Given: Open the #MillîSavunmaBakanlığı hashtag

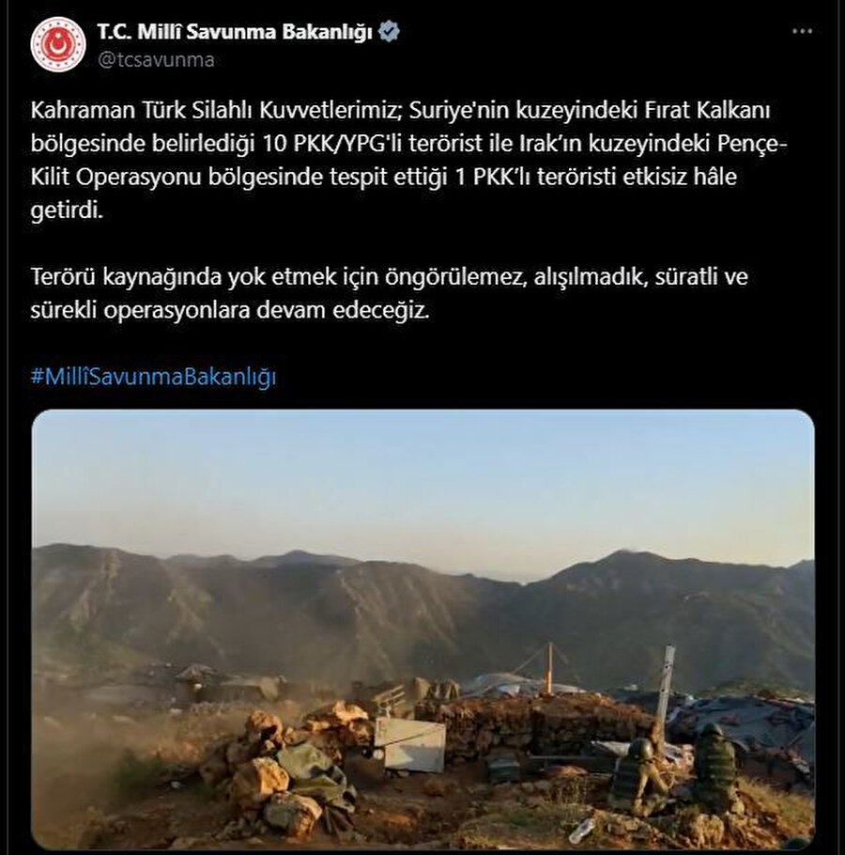Looking at the screenshot, I should tap(154, 376).
